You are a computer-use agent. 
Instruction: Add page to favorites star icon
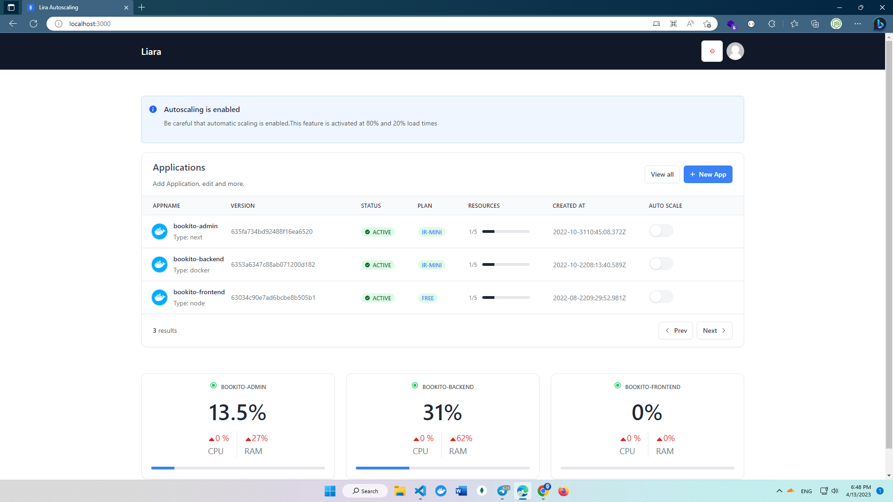(707, 24)
